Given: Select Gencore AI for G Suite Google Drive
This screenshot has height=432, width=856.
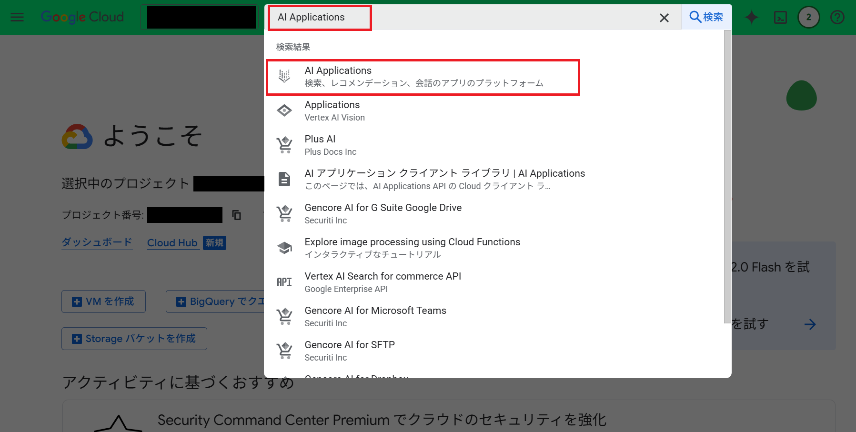Looking at the screenshot, I should [494, 214].
